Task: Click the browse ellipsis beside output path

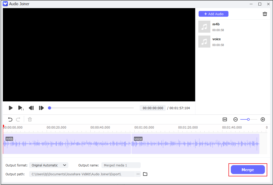Action: (x=138, y=174)
